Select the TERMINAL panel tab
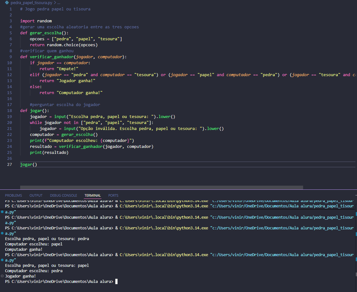This screenshot has height=292, width=357. [x=93, y=195]
